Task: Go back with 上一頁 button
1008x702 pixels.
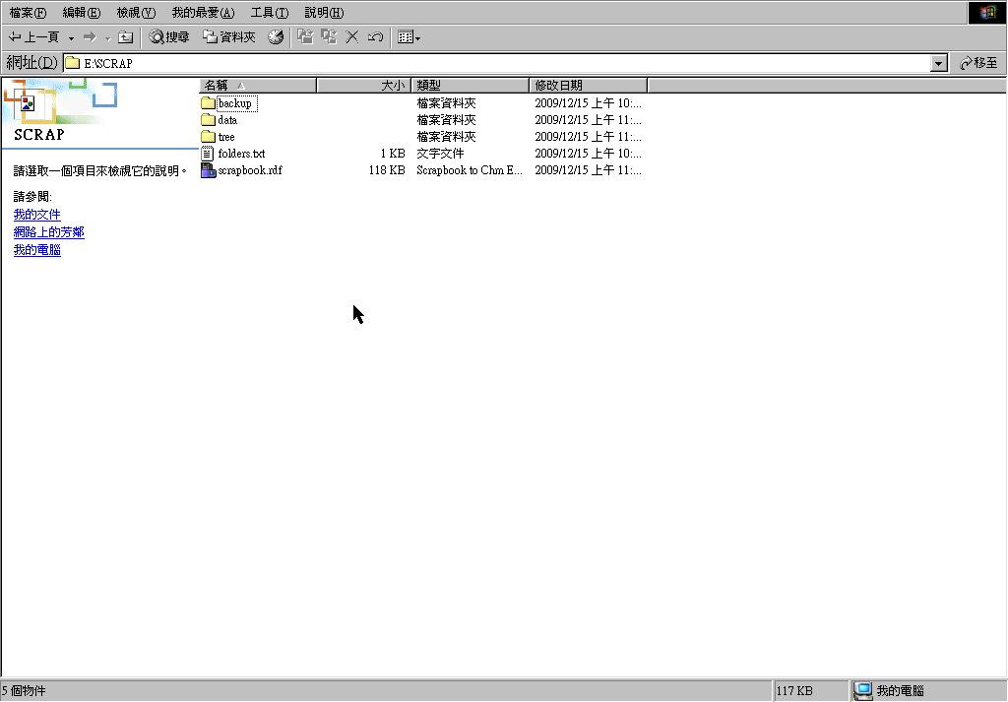Action: coord(33,37)
